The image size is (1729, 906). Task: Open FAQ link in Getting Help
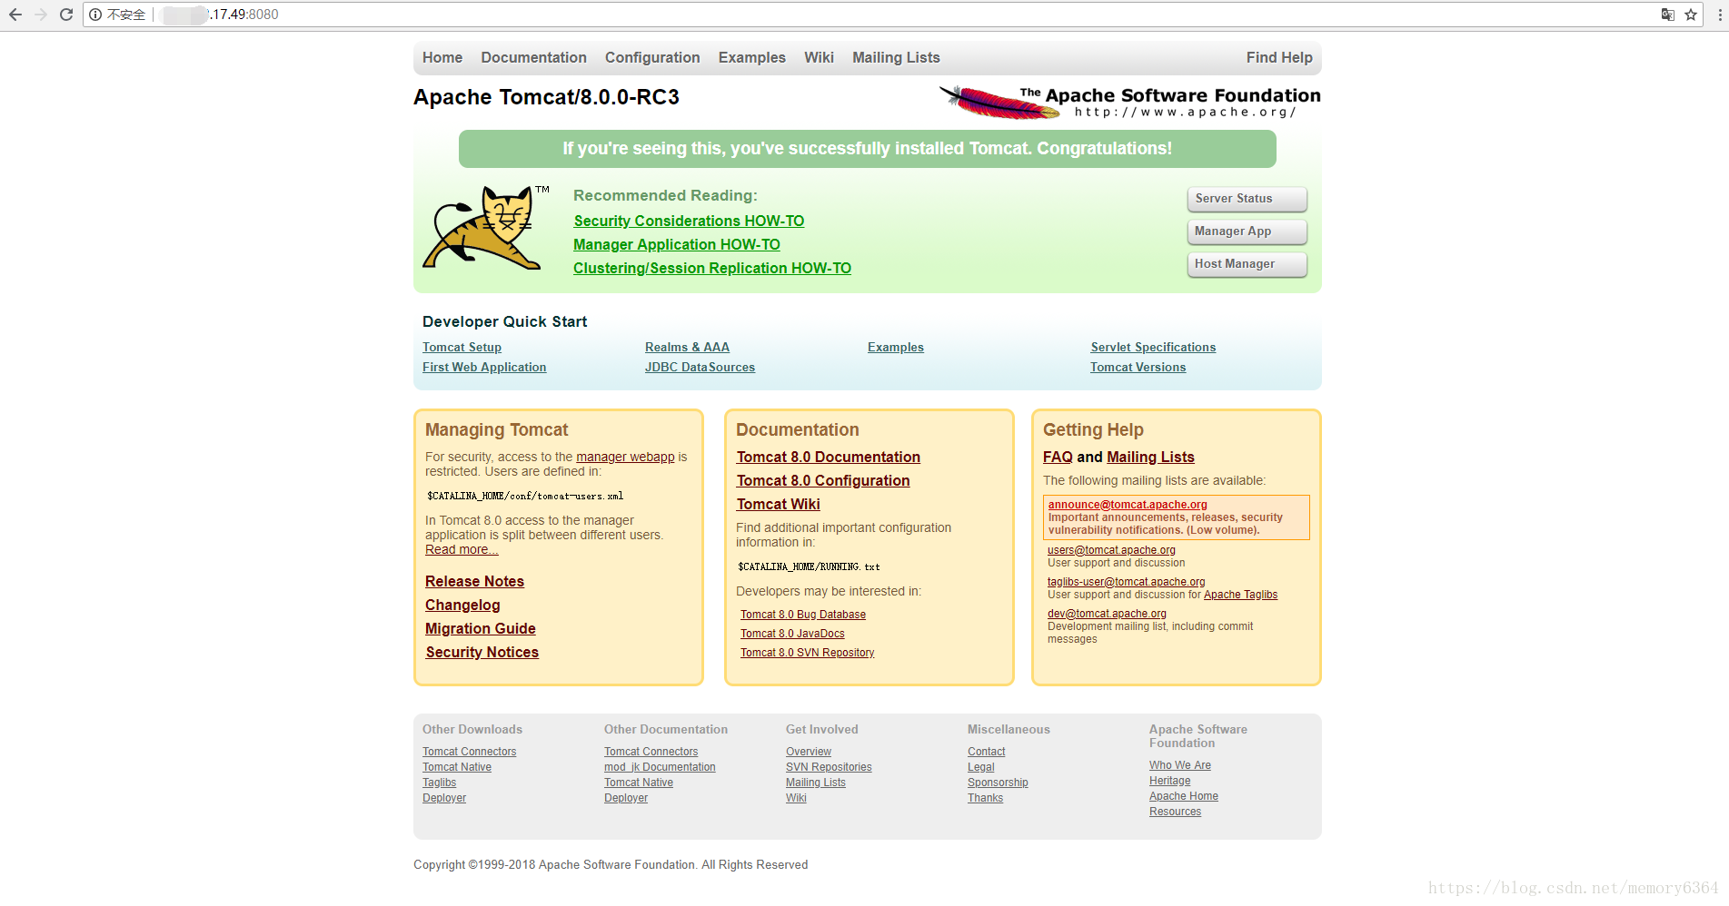(1058, 458)
